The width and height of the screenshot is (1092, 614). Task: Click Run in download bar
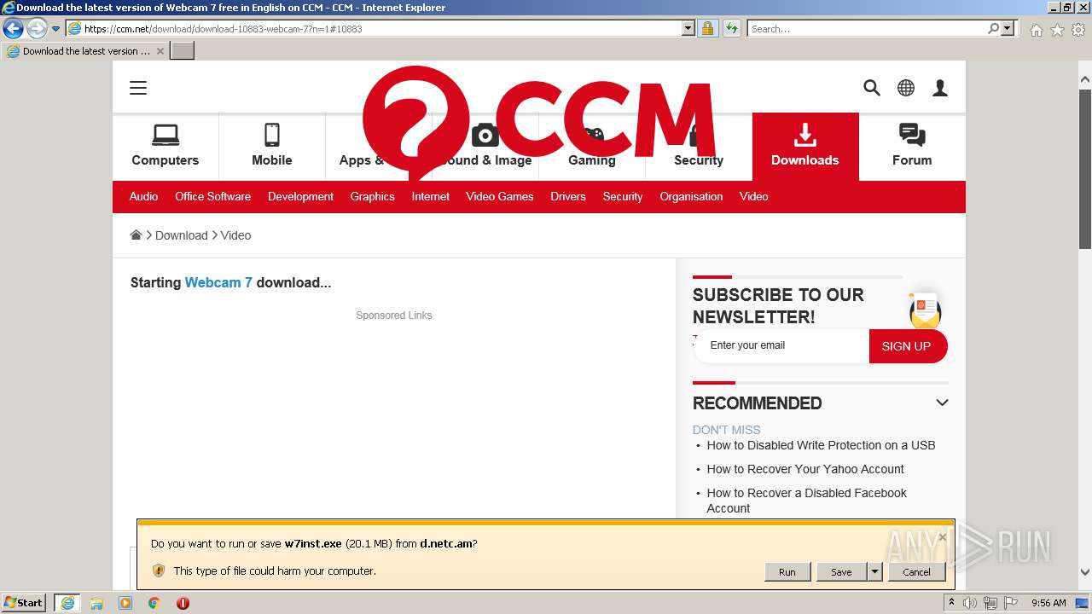(787, 572)
